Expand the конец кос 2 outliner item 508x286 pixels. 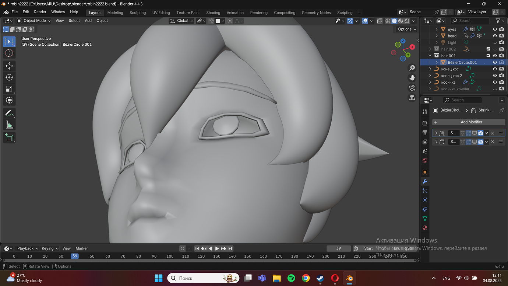(430, 76)
